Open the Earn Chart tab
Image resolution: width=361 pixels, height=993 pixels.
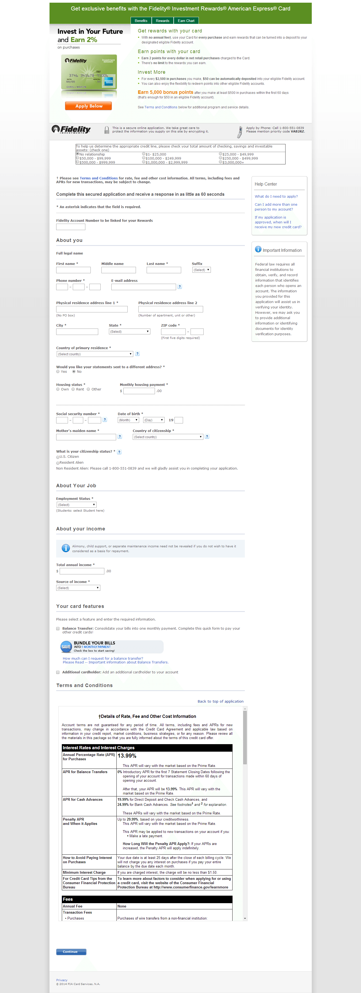coord(186,21)
